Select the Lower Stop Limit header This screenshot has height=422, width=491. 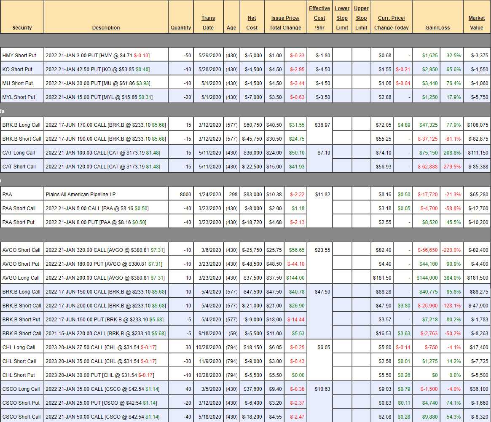coord(342,18)
